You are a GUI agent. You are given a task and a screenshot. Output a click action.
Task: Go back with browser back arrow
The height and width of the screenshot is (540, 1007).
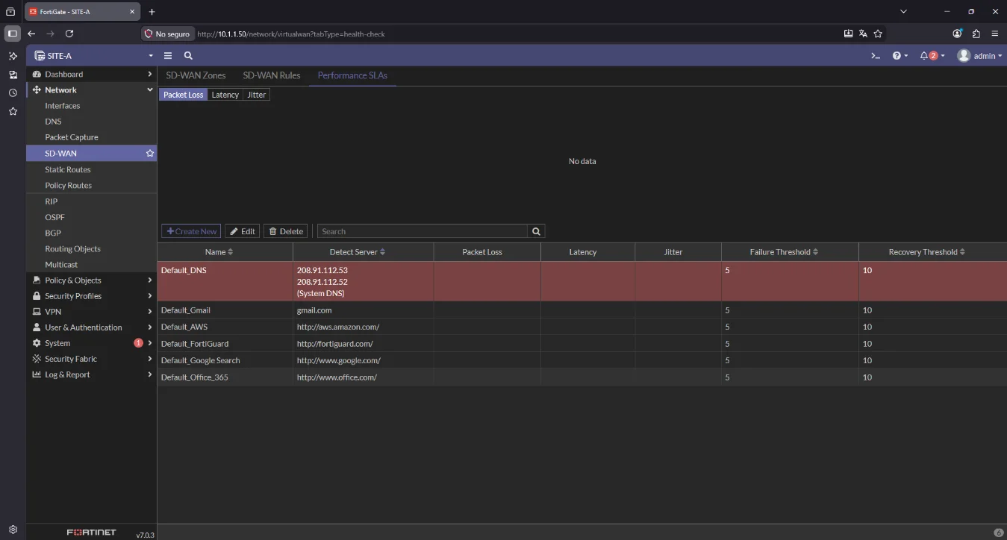(31, 34)
